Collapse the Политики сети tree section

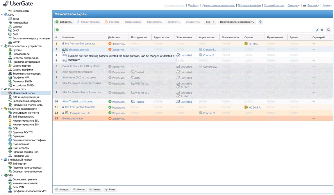(x=2, y=89)
